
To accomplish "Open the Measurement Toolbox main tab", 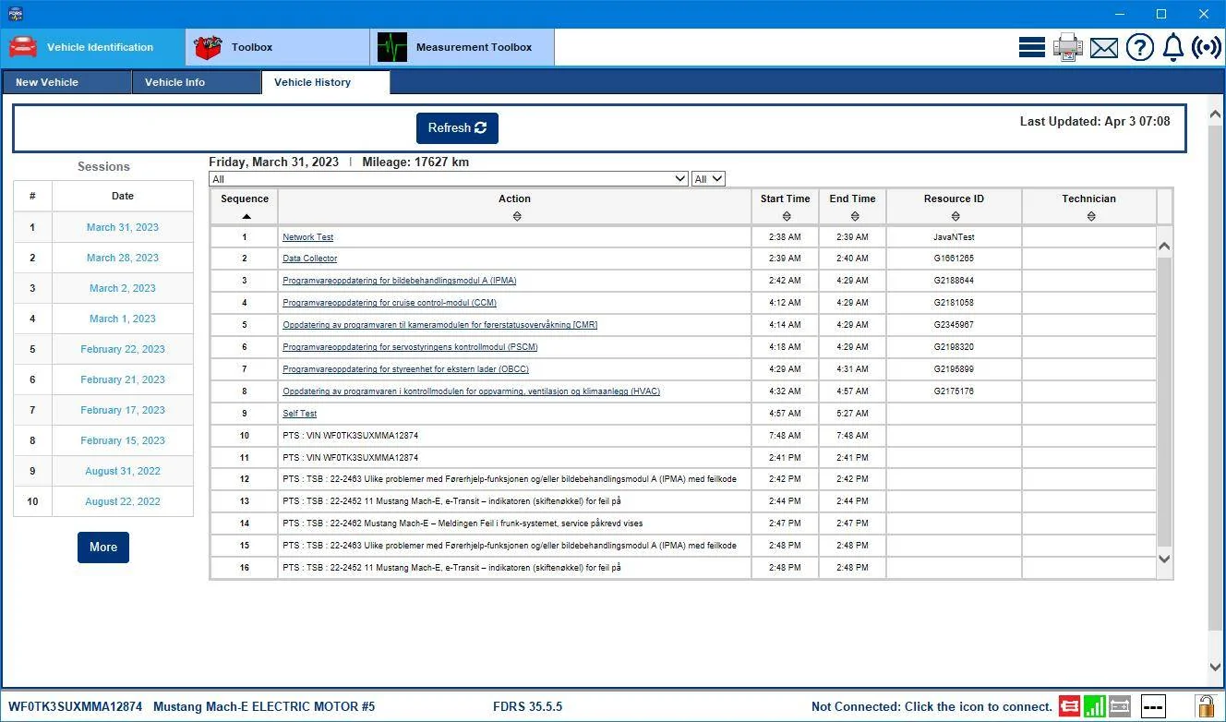I will (463, 47).
